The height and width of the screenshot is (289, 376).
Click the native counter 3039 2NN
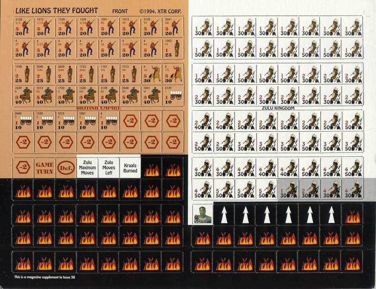pyautogui.click(x=66, y=74)
